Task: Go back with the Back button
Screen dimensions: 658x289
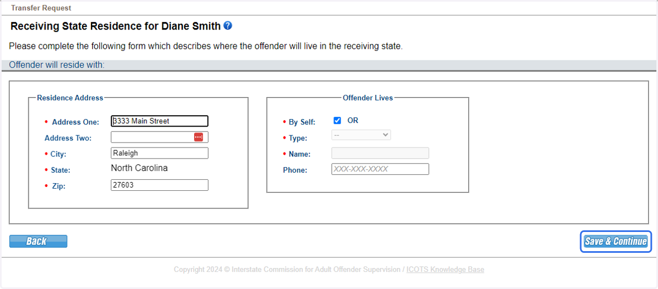Action: [38, 241]
